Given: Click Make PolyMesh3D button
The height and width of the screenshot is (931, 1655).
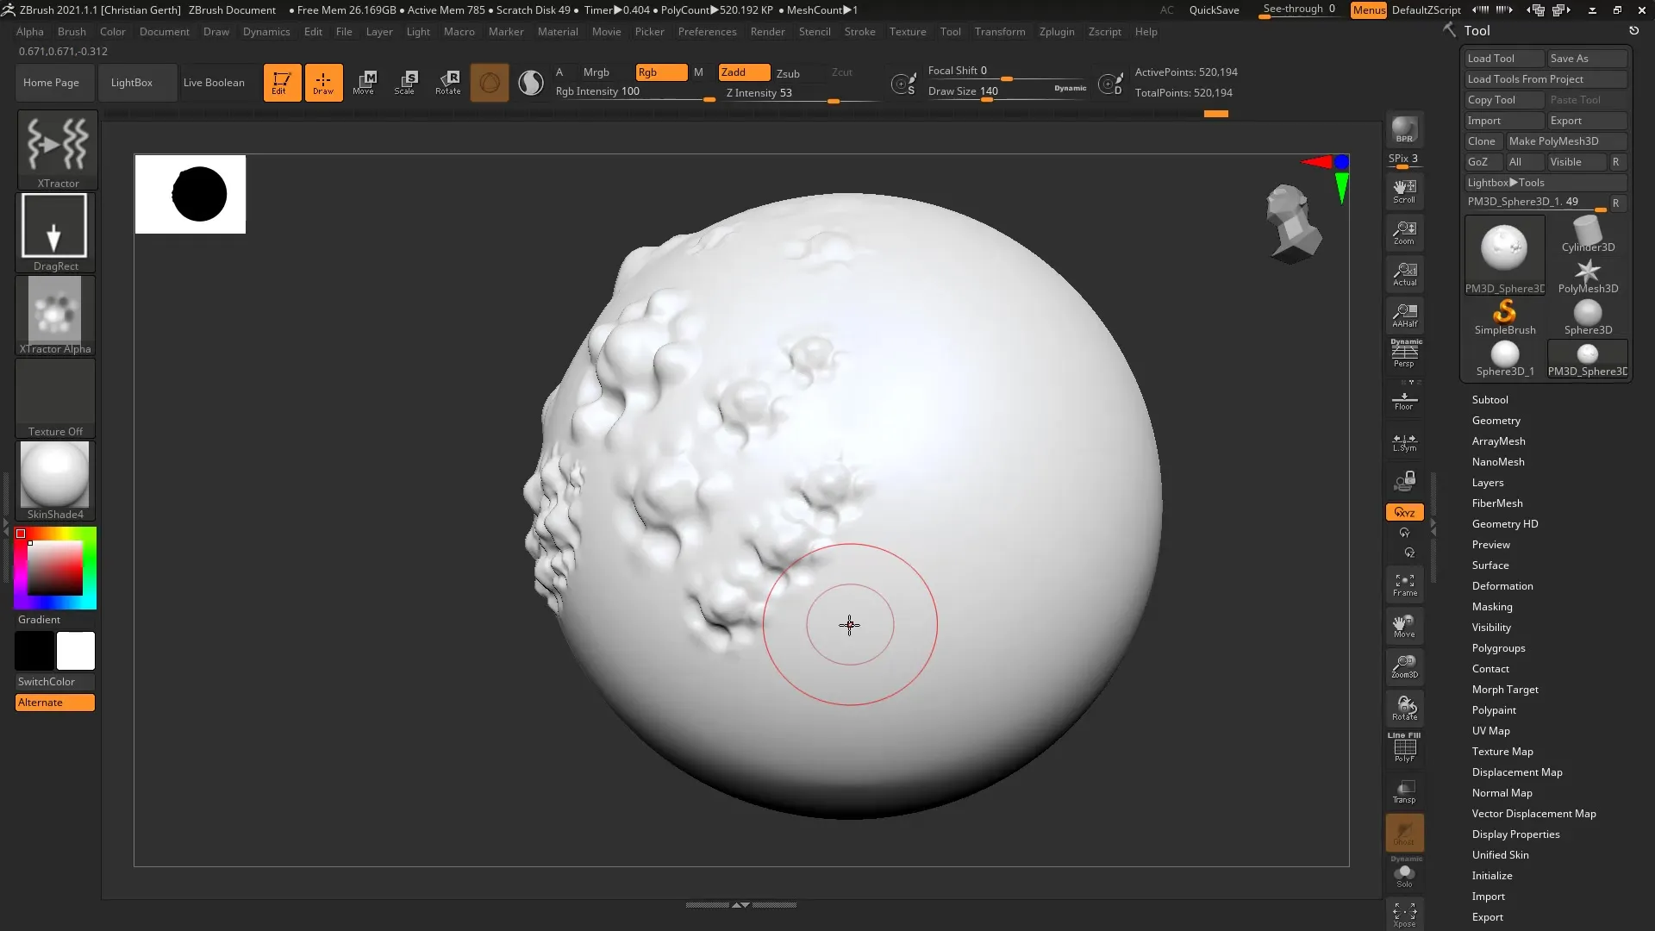Looking at the screenshot, I should tap(1566, 141).
